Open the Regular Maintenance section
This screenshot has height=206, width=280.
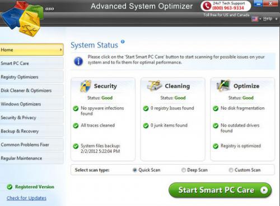31,159
